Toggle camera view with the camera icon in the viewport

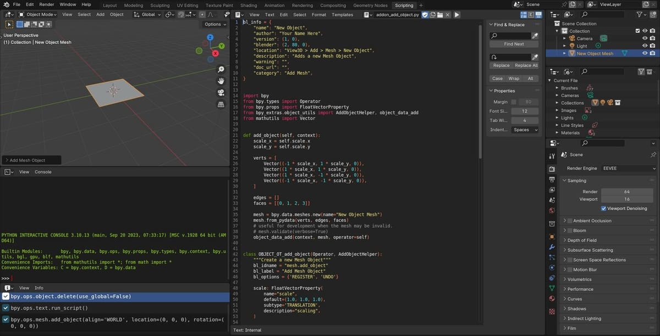[x=221, y=93]
